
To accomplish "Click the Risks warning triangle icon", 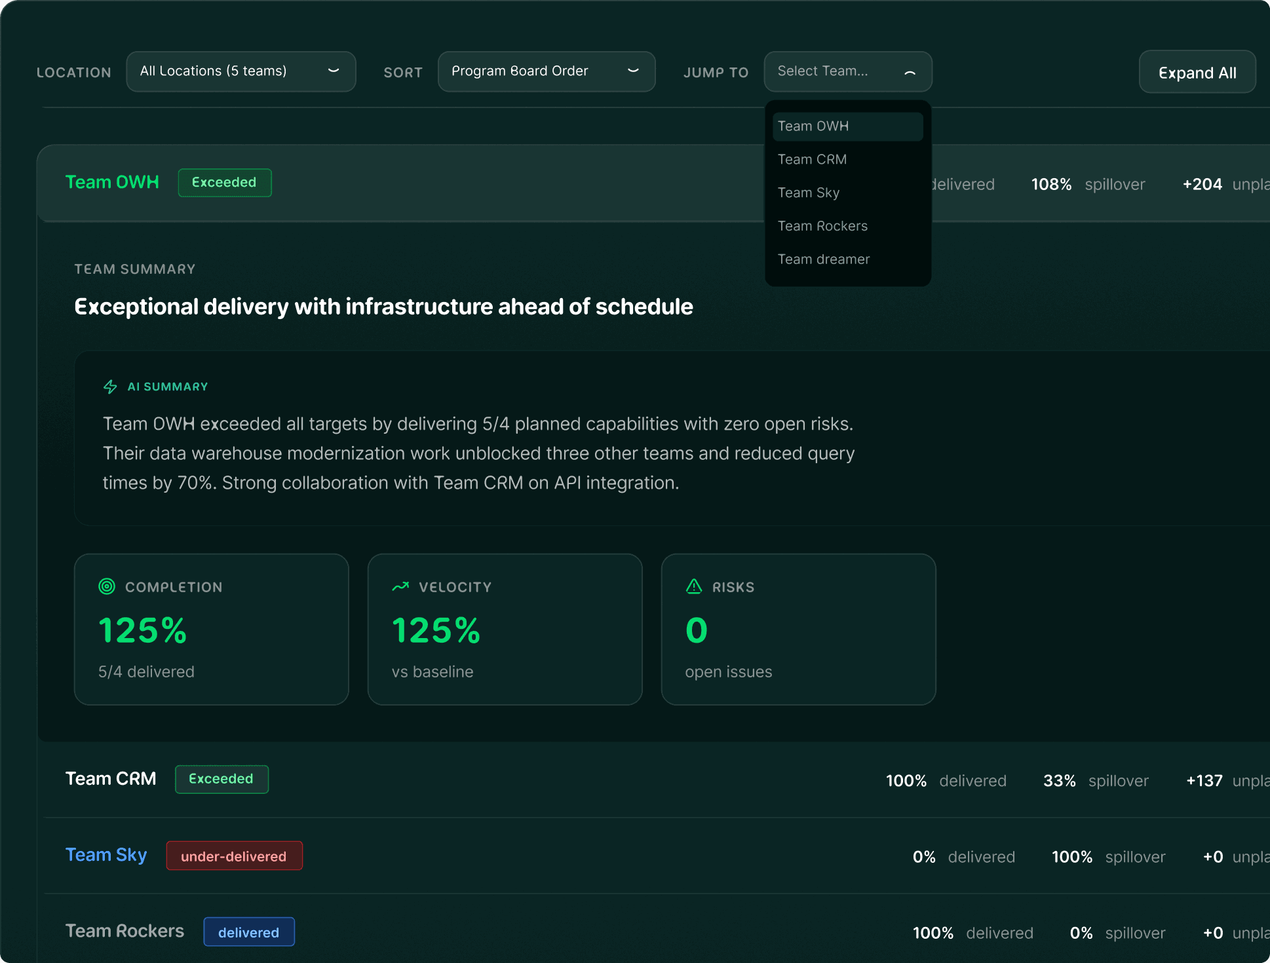I will click(x=694, y=586).
